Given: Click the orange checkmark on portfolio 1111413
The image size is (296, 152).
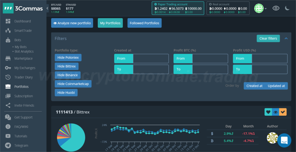Looking at the screenshot, I should point(283,112).
